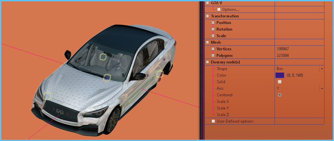Select the purple dummy box on windshield
Screen dimensions: 334x141
click(x=107, y=78)
